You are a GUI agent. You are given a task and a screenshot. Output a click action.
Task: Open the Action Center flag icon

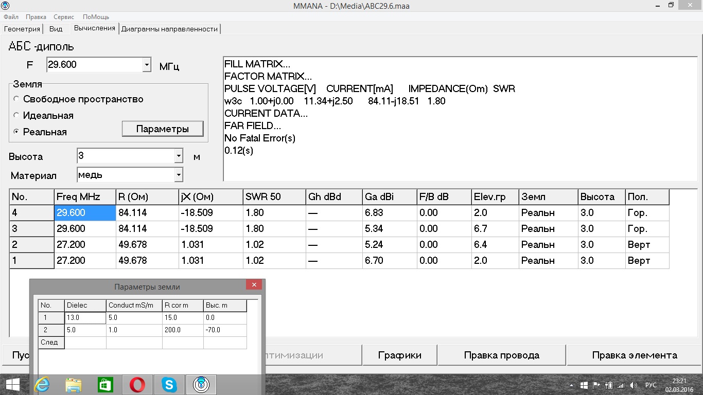click(597, 385)
